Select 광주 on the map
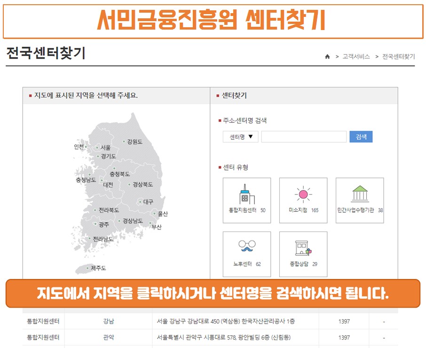 [104, 224]
